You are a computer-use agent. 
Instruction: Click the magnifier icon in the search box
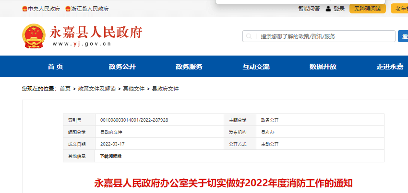(249, 36)
